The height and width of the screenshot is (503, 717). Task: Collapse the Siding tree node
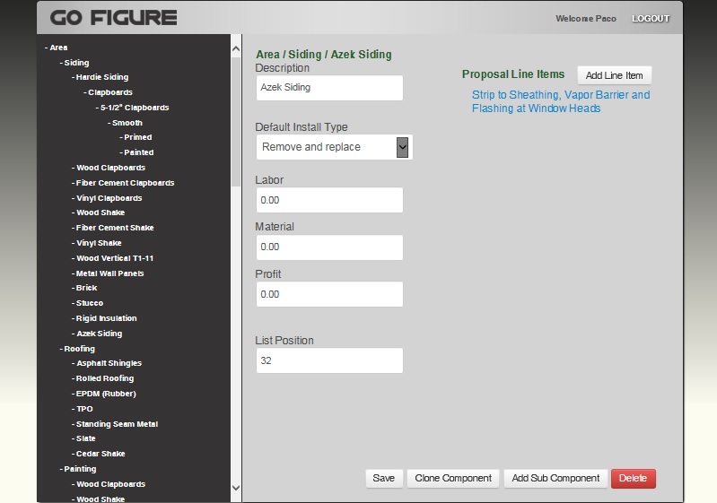[75, 63]
